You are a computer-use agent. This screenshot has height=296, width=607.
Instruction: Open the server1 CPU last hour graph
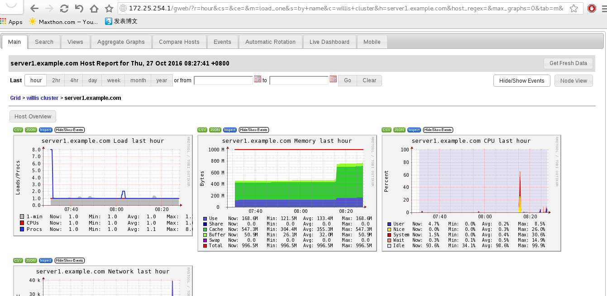tap(471, 193)
